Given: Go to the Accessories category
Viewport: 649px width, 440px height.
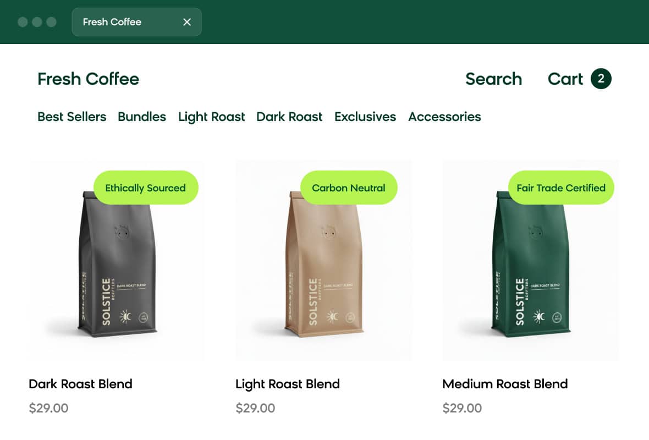Looking at the screenshot, I should point(444,117).
